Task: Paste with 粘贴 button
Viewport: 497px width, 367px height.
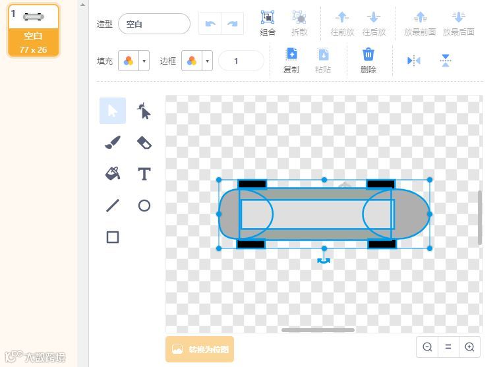Action: [323, 61]
